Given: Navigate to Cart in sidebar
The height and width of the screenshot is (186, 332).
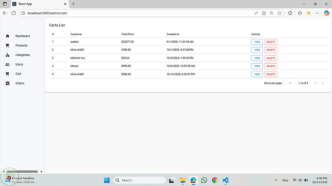Looking at the screenshot, I should pyautogui.click(x=18, y=74).
